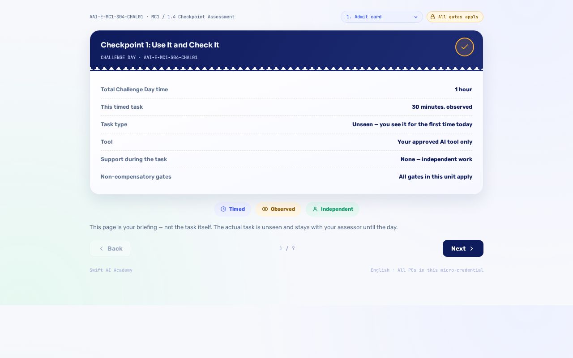
Task: Open the 'Admit card' page dropdown
Action: [382, 17]
